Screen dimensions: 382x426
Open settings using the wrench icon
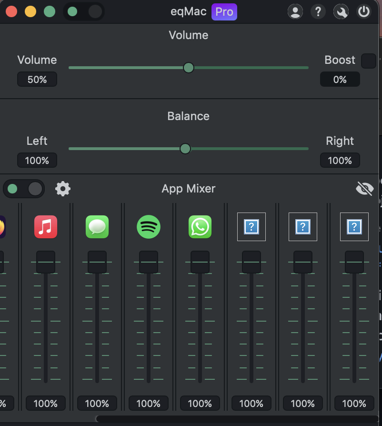tap(341, 11)
